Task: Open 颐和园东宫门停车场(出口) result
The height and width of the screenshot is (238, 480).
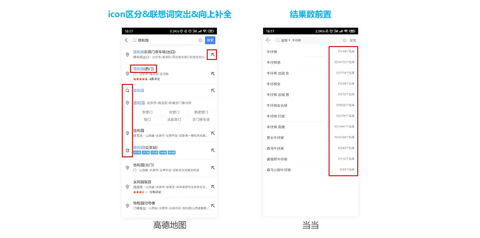Action: (x=155, y=52)
